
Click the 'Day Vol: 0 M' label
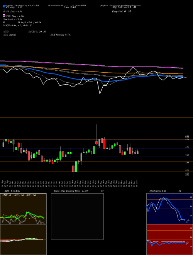(x=121, y=12)
